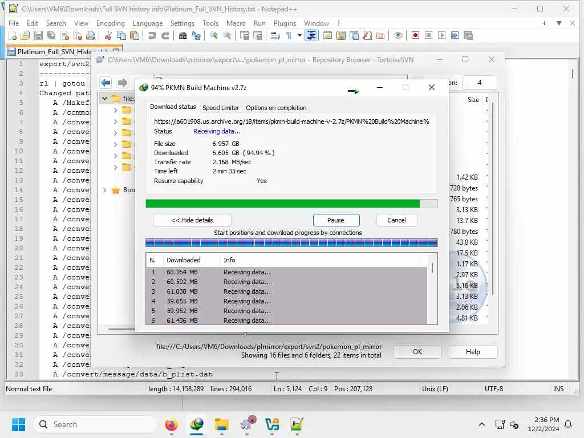
Task: Open Find with the binoculars icon
Action: point(182,36)
